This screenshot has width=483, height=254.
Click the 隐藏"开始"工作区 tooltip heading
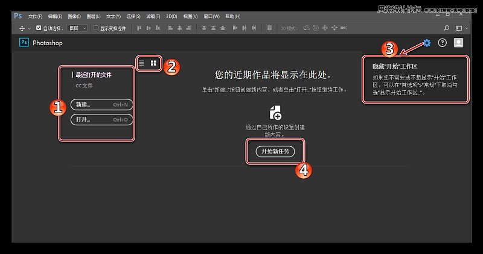(x=395, y=66)
